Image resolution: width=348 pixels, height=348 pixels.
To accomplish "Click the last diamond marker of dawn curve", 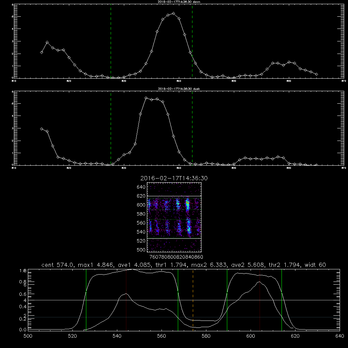I will pos(316,74).
